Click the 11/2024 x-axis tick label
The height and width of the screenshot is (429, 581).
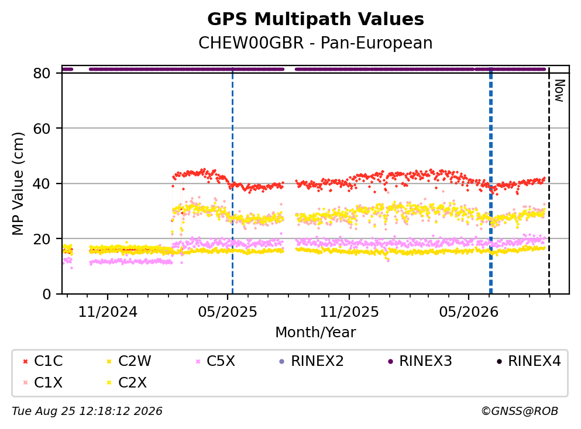(108, 312)
